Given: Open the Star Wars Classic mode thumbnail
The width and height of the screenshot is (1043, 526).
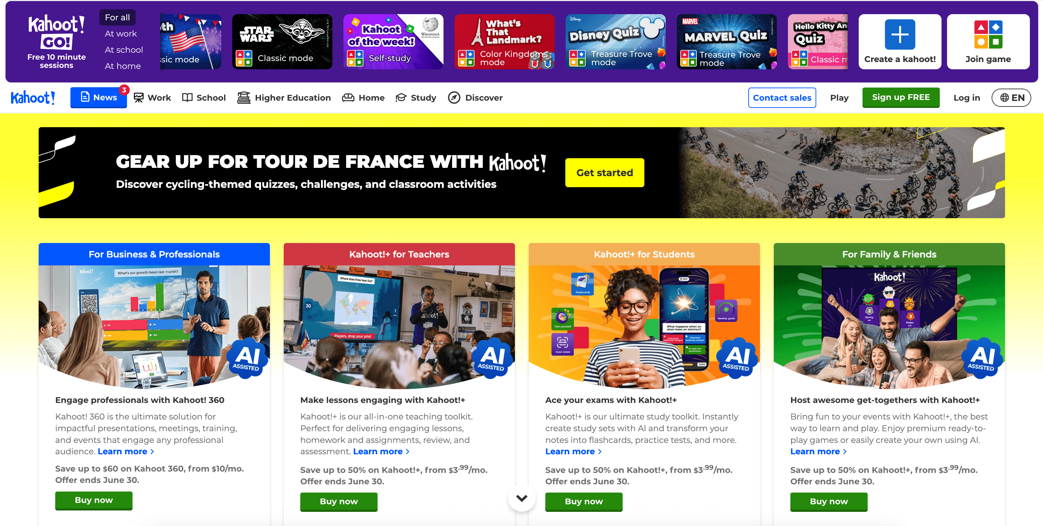Looking at the screenshot, I should click(x=282, y=42).
